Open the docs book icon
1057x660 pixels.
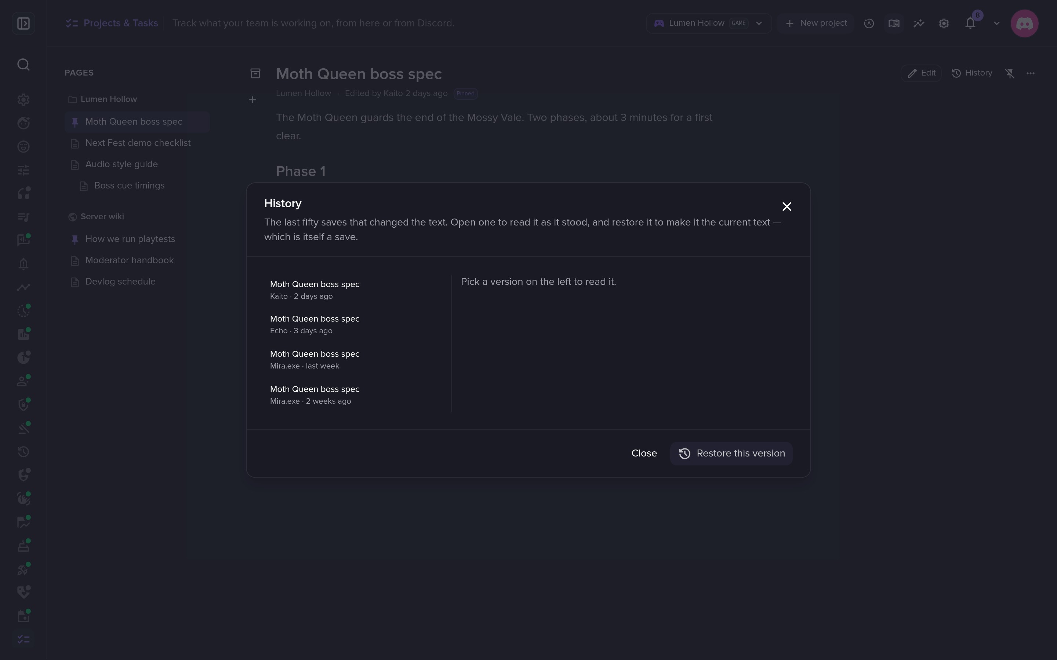pyautogui.click(x=894, y=23)
